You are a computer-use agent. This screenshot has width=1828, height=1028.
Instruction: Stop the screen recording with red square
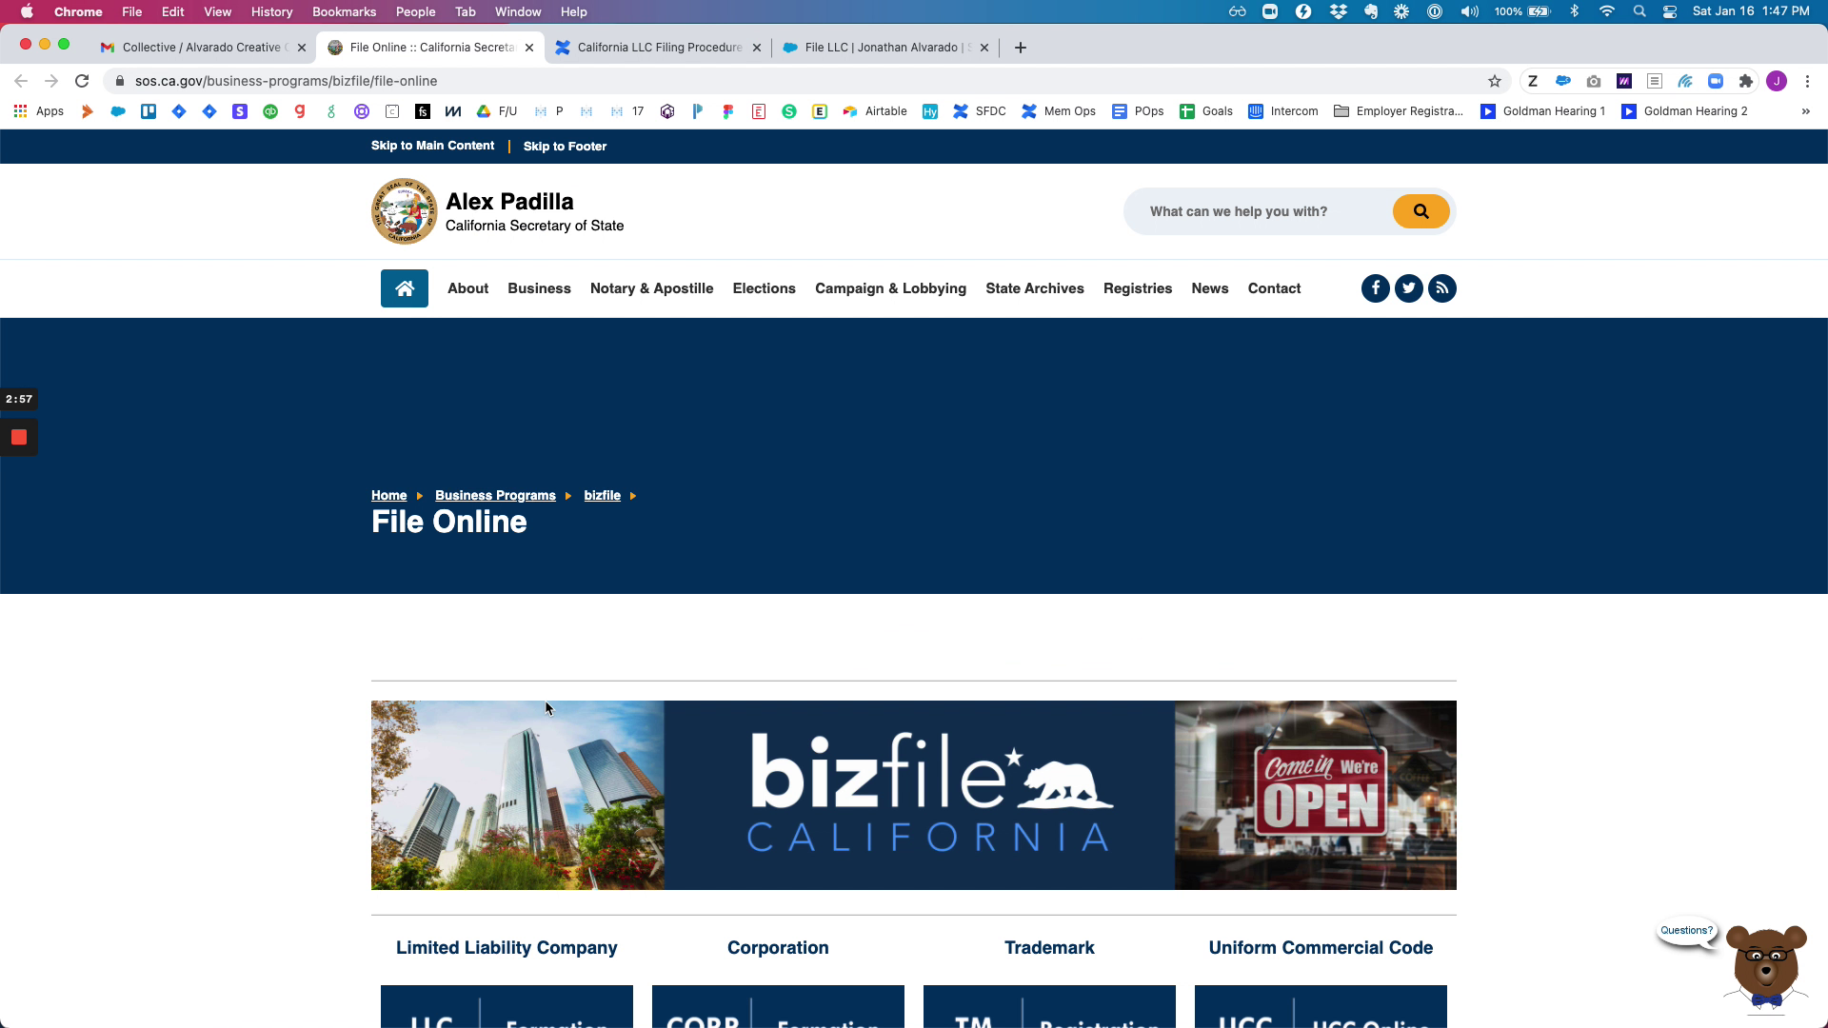19,438
